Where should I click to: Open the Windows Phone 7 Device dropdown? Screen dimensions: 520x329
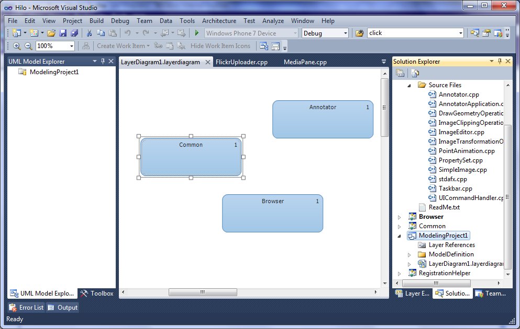tap(295, 33)
